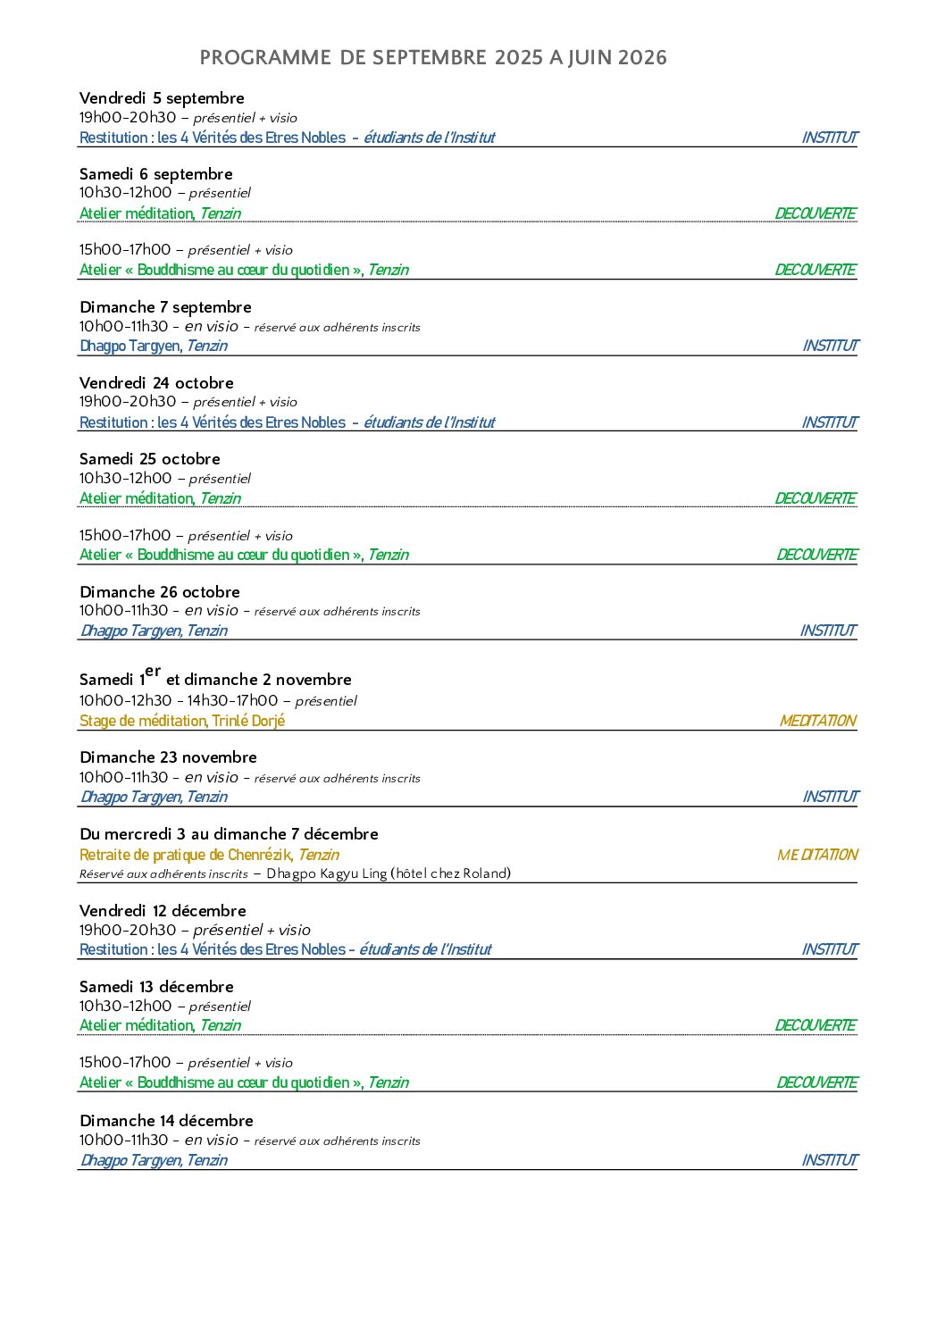945x1337 pixels.
Task: Open the 'Stage de méditation, Trinlé Dorjé' entry
Action: click(x=182, y=721)
